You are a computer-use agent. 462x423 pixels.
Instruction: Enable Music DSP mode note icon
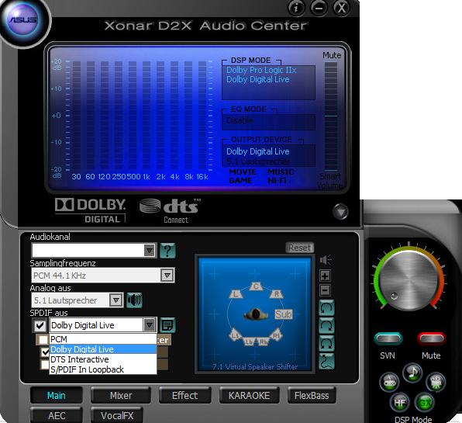click(412, 373)
